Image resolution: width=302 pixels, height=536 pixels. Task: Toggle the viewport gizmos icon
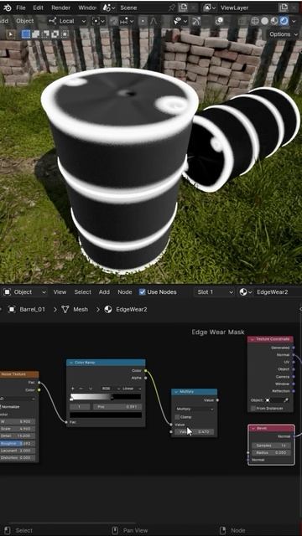pos(196,21)
